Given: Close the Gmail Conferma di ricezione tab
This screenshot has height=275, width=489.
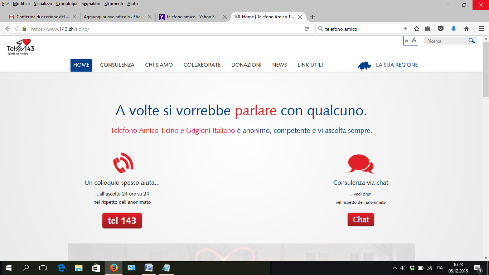Looking at the screenshot, I should pos(74,17).
